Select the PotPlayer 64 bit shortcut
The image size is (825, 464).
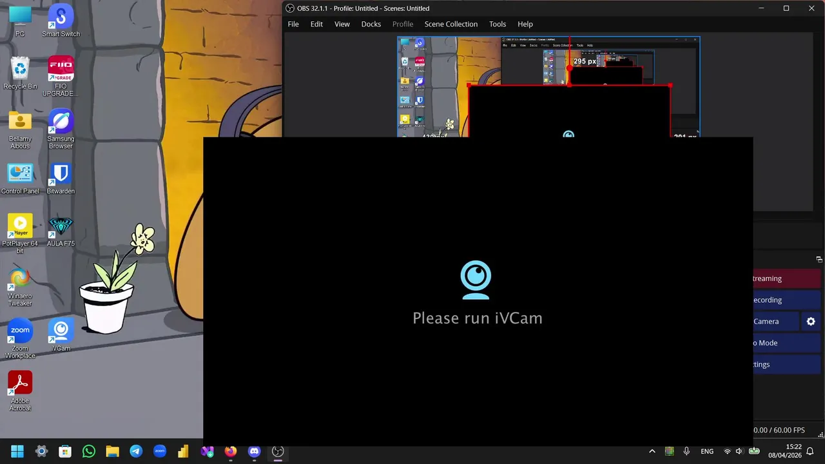click(20, 233)
